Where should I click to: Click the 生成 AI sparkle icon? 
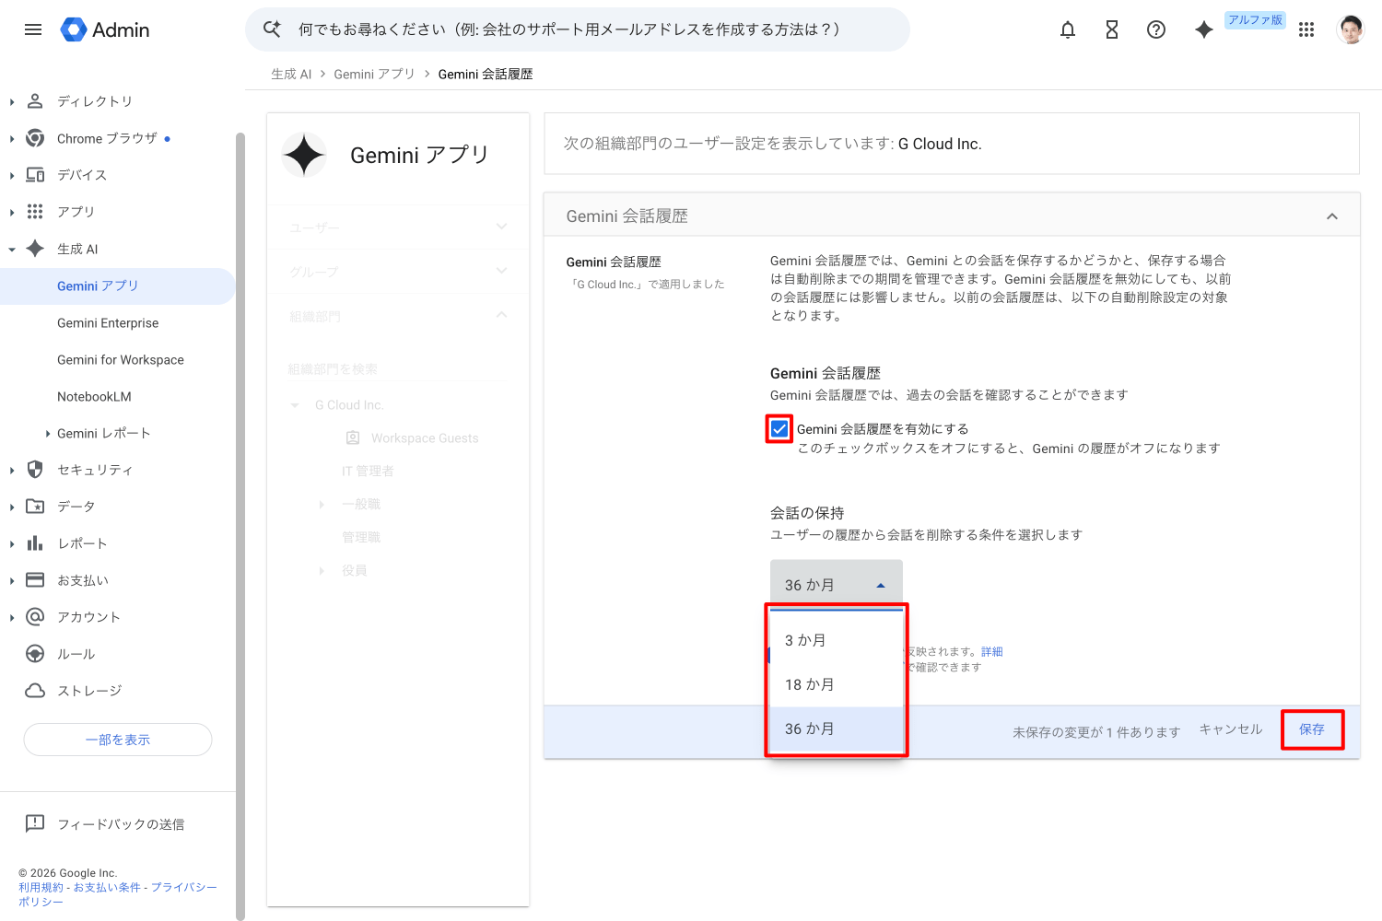pyautogui.click(x=35, y=249)
